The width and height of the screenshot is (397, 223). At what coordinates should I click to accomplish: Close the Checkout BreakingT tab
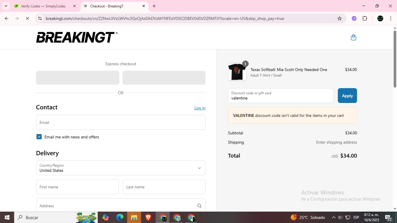point(144,6)
